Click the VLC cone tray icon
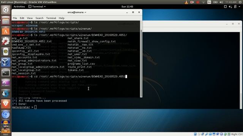The height and width of the screenshot is (136, 243). pos(186,2)
